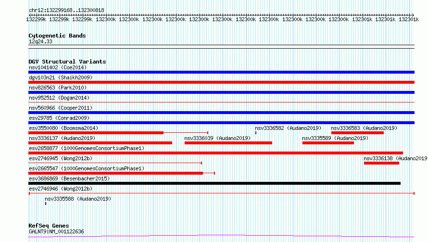428x242 pixels.
Task: Click the nsv3335589 (Audano2019) label
Action: (x=335, y=138)
